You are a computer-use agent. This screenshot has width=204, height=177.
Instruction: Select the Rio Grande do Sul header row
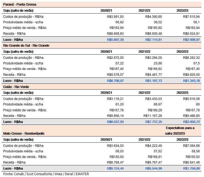26,45
